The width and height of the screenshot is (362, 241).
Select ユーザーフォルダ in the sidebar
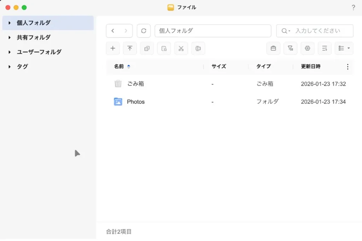(x=39, y=52)
